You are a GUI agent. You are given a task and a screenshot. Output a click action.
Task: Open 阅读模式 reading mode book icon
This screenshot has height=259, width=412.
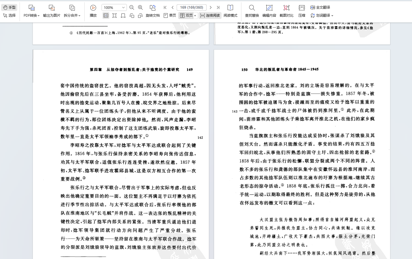(230, 8)
